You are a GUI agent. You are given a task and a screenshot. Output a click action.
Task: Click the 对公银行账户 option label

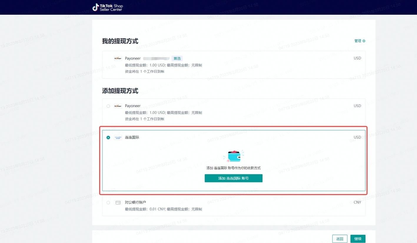coord(135,202)
